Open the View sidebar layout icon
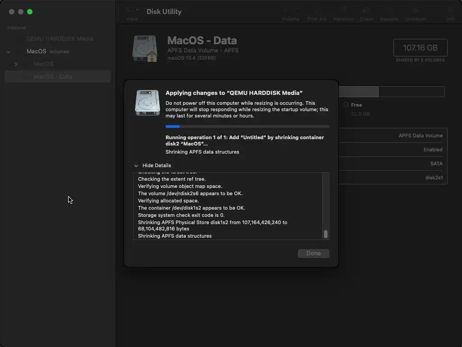The image size is (462, 347). pyautogui.click(x=129, y=9)
